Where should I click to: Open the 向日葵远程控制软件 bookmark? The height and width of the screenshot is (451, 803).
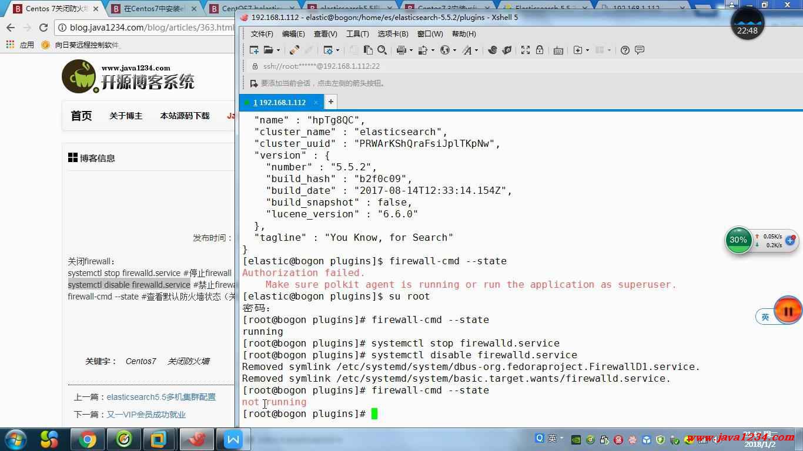(x=82, y=45)
